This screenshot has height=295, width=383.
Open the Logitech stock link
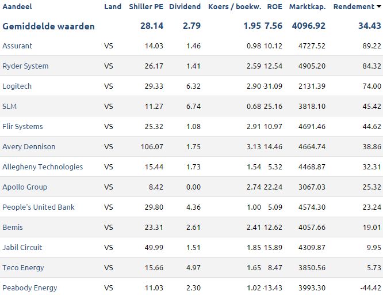(x=17, y=86)
